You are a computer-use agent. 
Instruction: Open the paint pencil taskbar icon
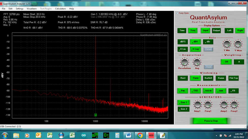click(163, 135)
